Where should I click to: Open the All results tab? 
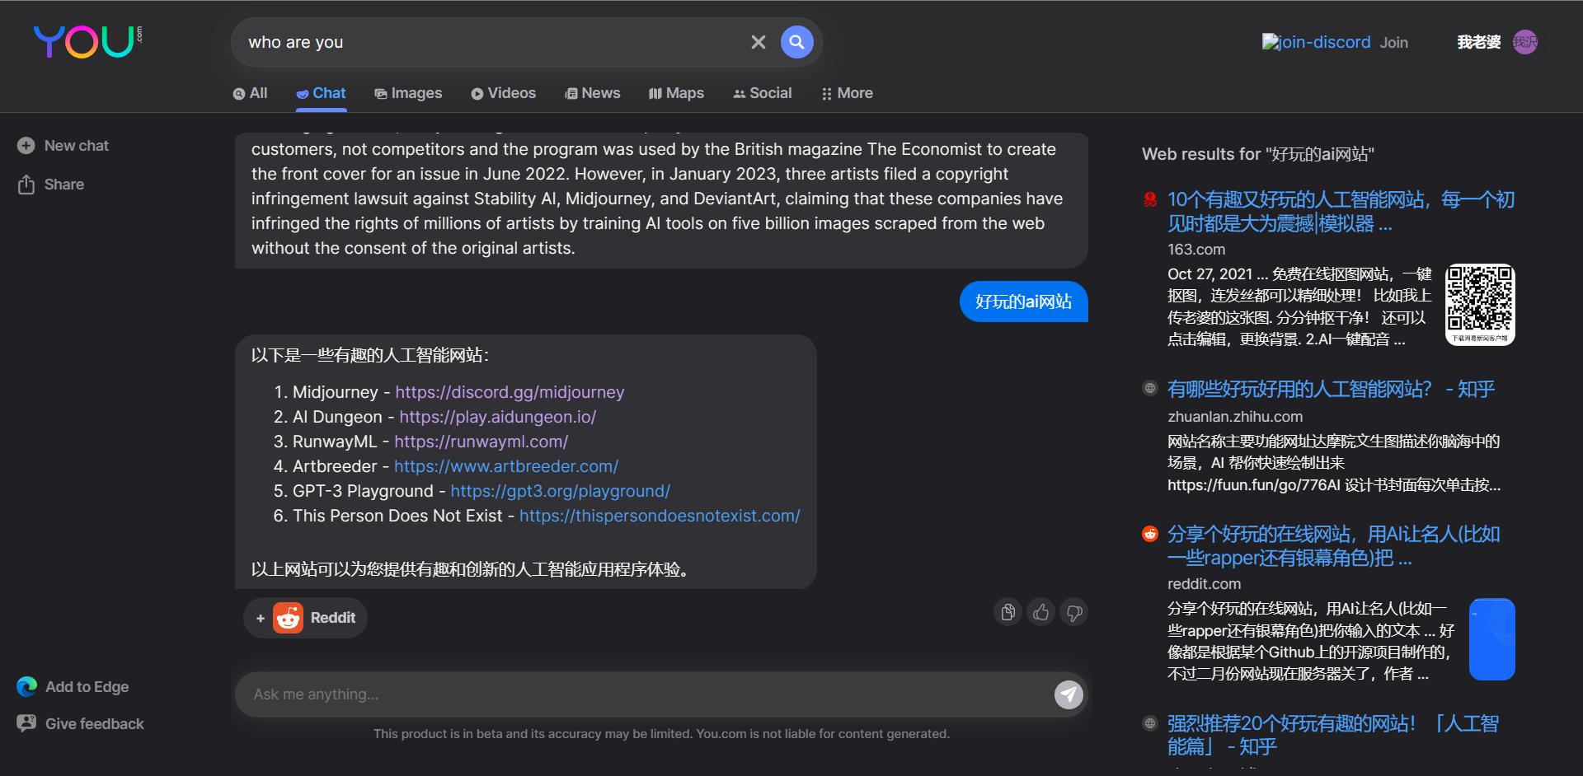[x=250, y=93]
